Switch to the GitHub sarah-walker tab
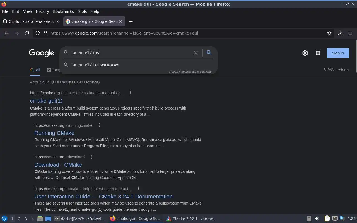Screen dimensions: 357x223 (x=31, y=21)
